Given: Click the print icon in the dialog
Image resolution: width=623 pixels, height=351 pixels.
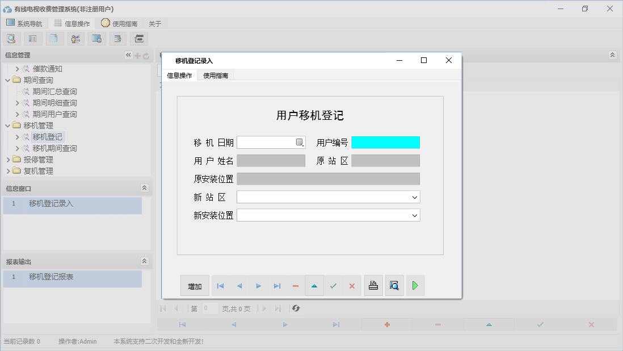Looking at the screenshot, I should 373,286.
